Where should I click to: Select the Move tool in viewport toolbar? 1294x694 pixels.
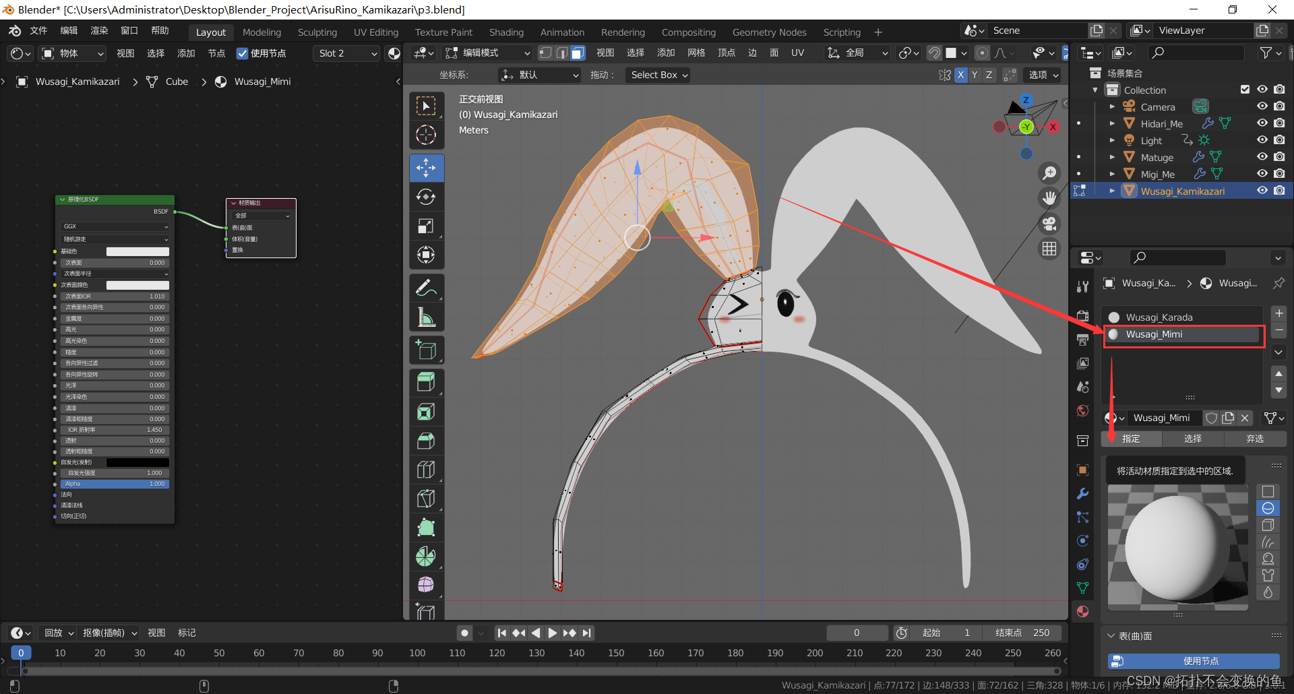coord(426,168)
